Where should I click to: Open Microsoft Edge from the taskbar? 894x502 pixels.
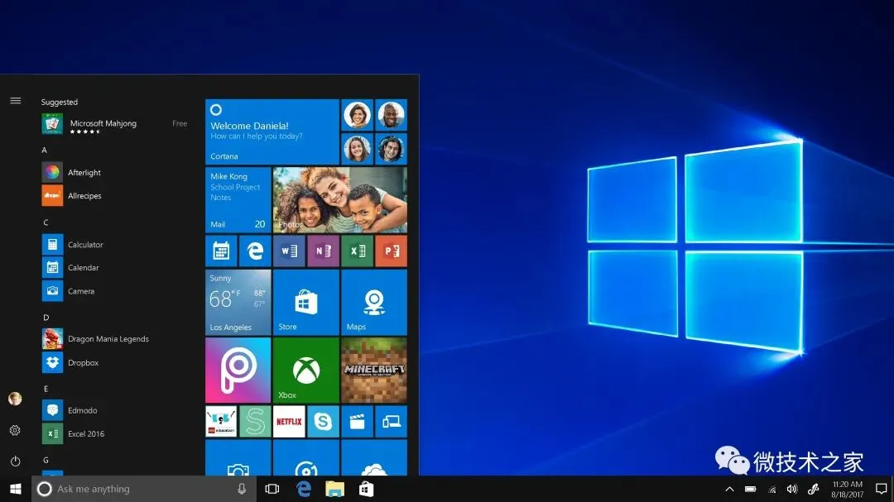point(303,488)
